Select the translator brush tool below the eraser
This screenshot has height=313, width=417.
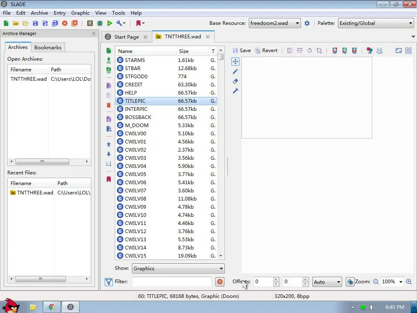point(235,91)
